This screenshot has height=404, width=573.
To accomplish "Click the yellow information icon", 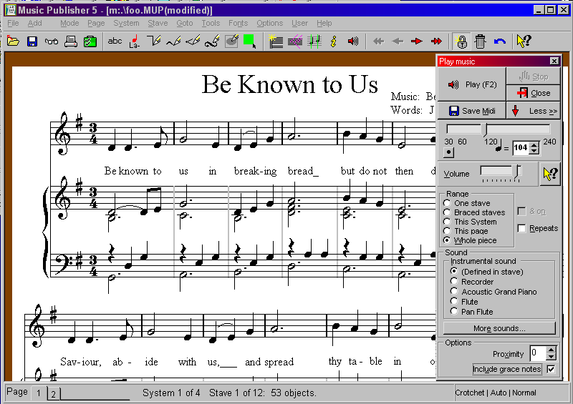I will click(333, 41).
